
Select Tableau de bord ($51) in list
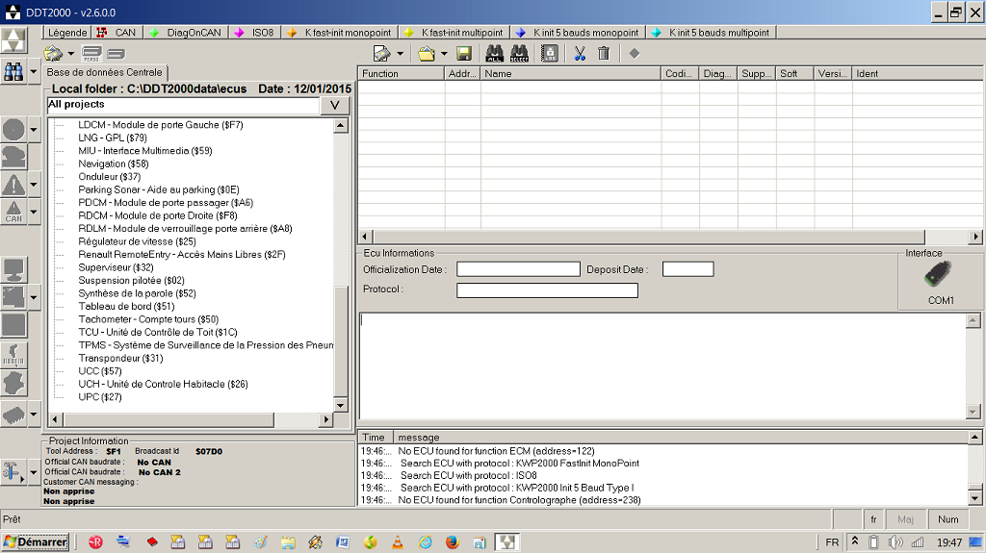[125, 306]
